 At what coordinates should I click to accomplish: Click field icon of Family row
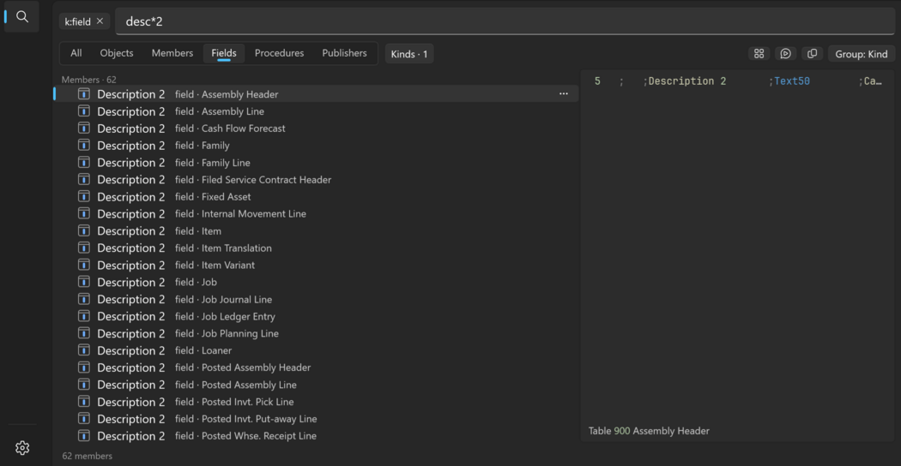[84, 145]
